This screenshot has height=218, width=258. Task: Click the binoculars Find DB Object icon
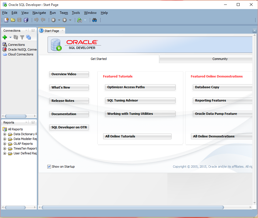(94, 20)
